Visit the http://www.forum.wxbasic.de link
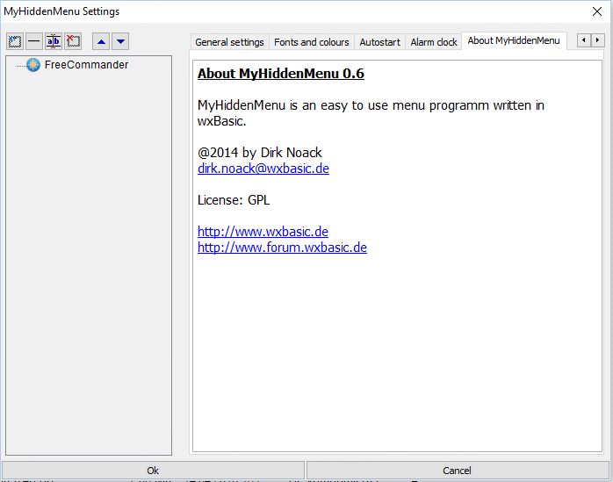Image resolution: width=613 pixels, height=482 pixels. pyautogui.click(x=282, y=248)
